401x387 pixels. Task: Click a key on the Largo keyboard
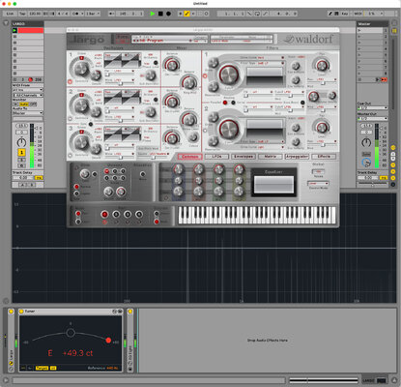(x=257, y=215)
